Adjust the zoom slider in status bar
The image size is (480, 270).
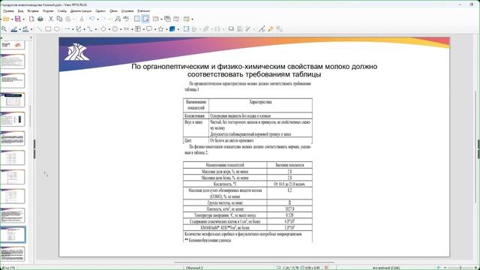coord(460,268)
